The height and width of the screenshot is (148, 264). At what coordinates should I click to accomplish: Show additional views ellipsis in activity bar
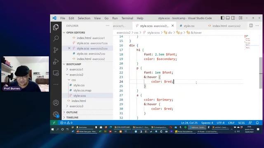(x=56, y=84)
